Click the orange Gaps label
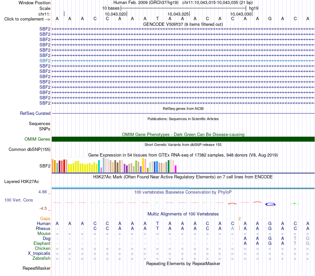This screenshot has width=315, height=276. pyautogui.click(x=45, y=219)
